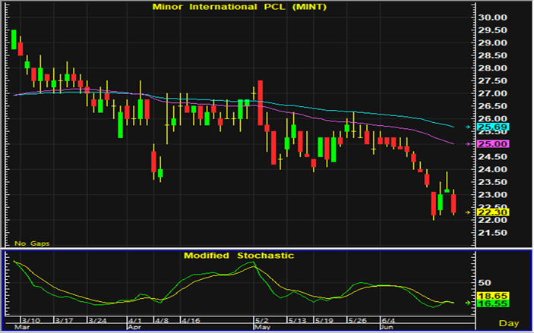Image resolution: width=534 pixels, height=333 pixels.
Task: Click the tall red candle at 5/2
Action: click(261, 102)
